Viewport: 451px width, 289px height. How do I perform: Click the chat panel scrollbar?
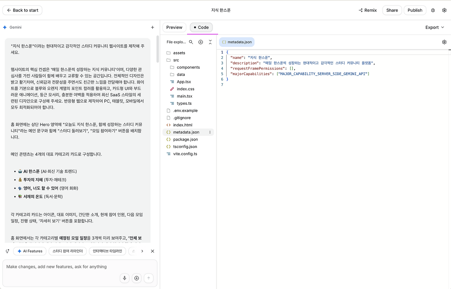pos(158,49)
